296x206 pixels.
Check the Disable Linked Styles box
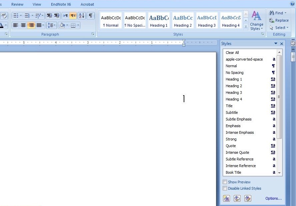(x=225, y=188)
